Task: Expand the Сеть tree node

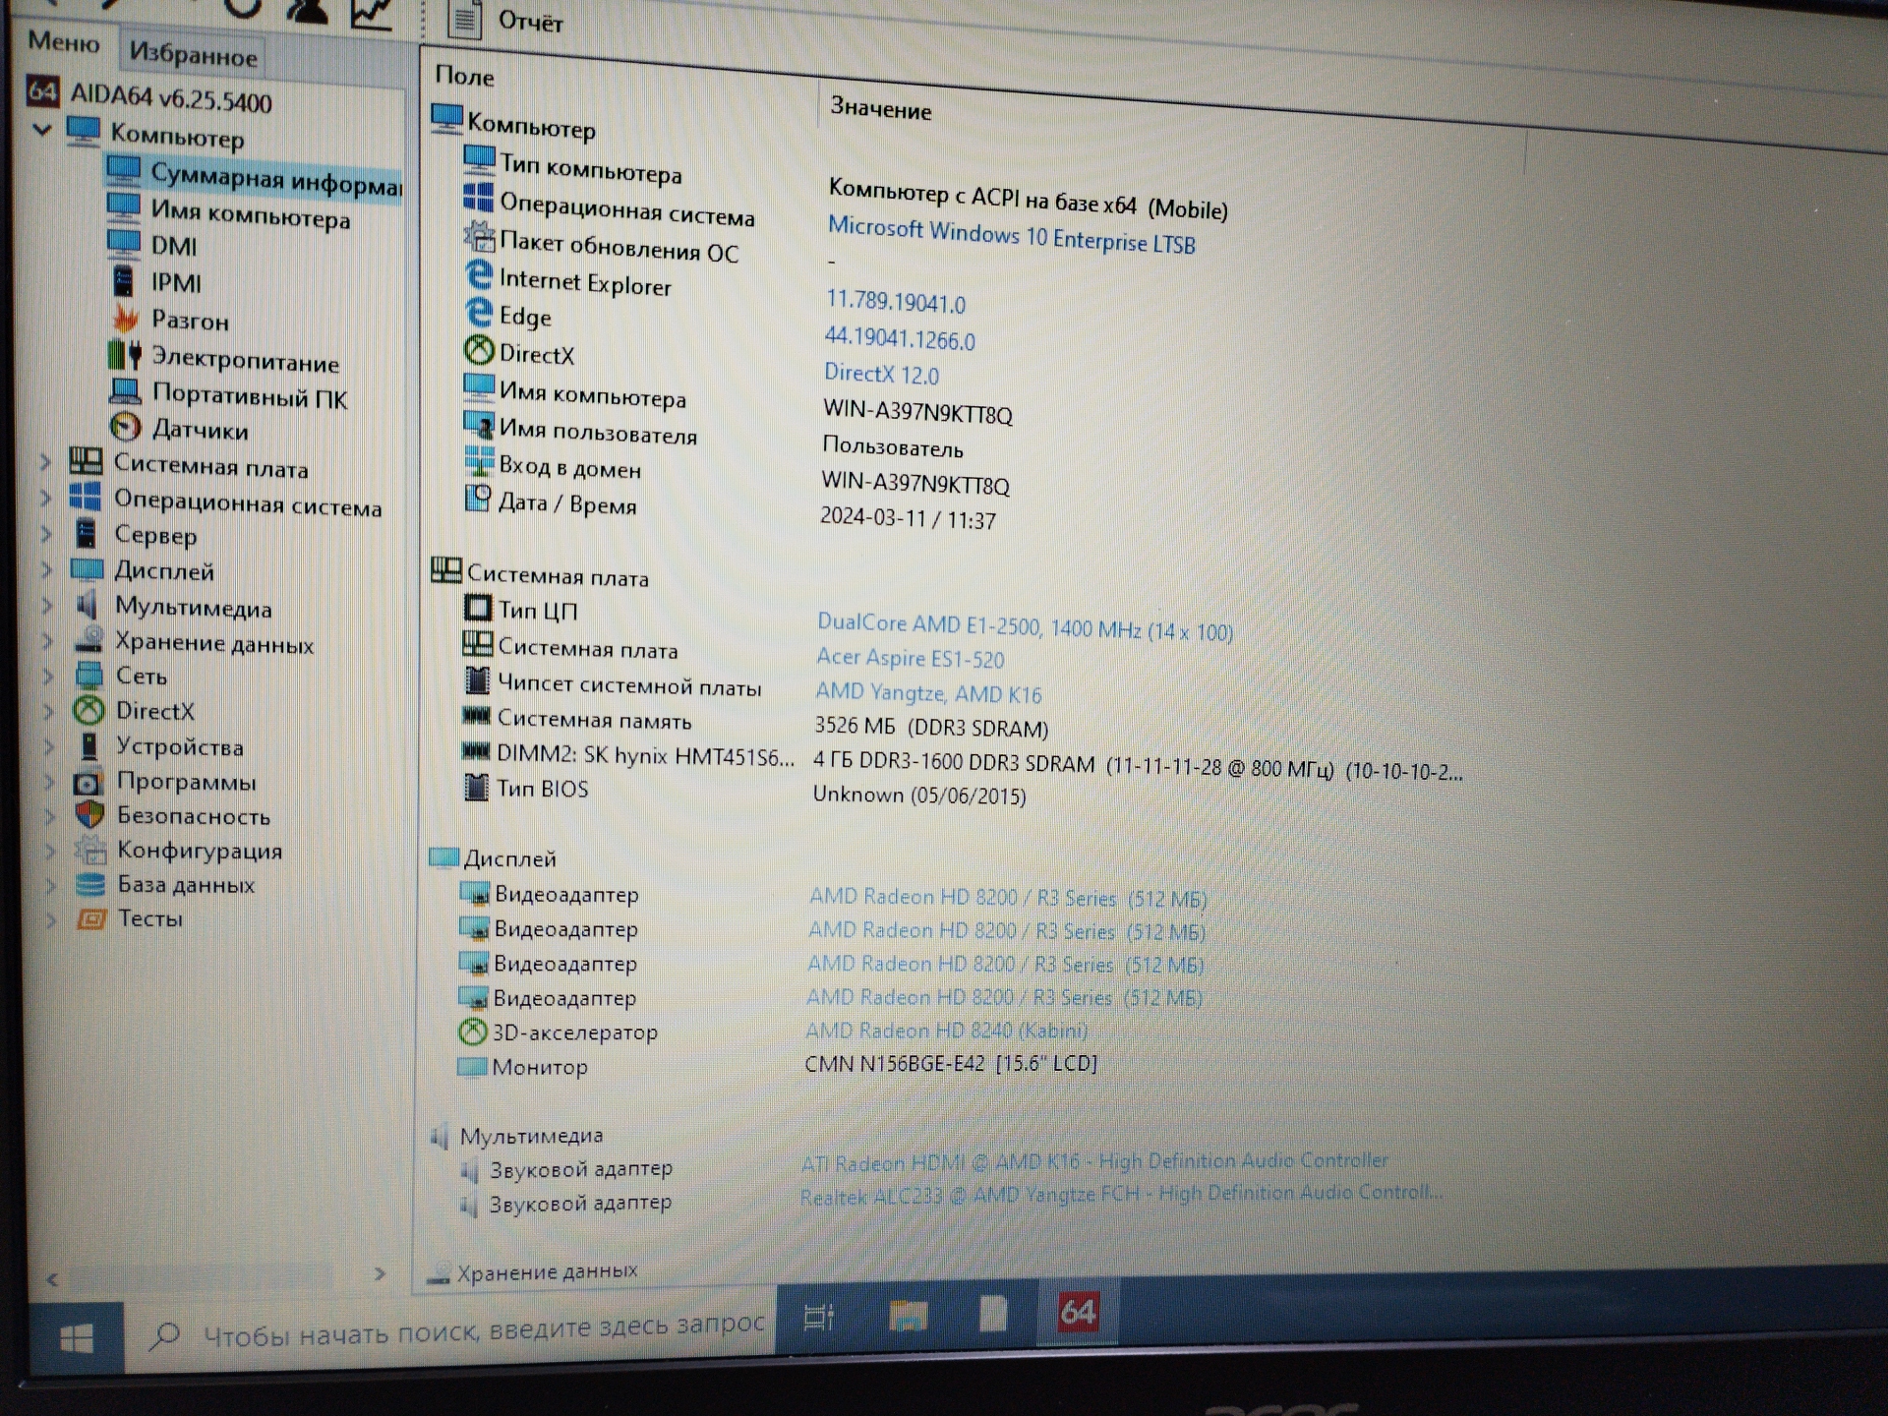Action: pyautogui.click(x=48, y=676)
